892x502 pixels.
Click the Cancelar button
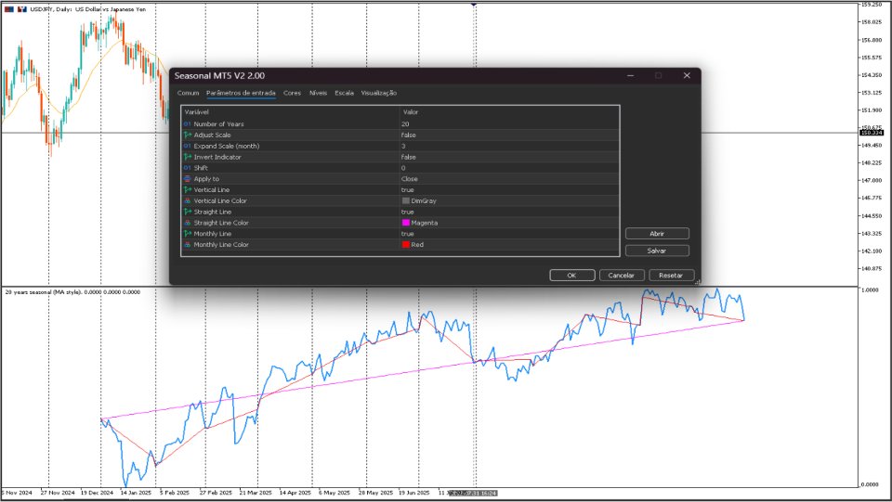[622, 276]
